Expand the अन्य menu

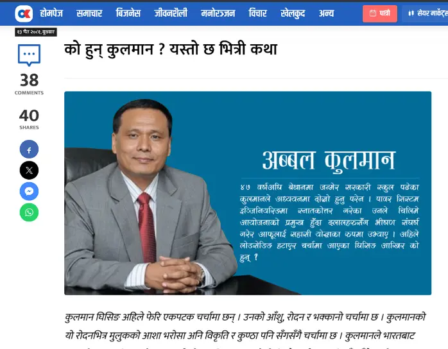326,13
